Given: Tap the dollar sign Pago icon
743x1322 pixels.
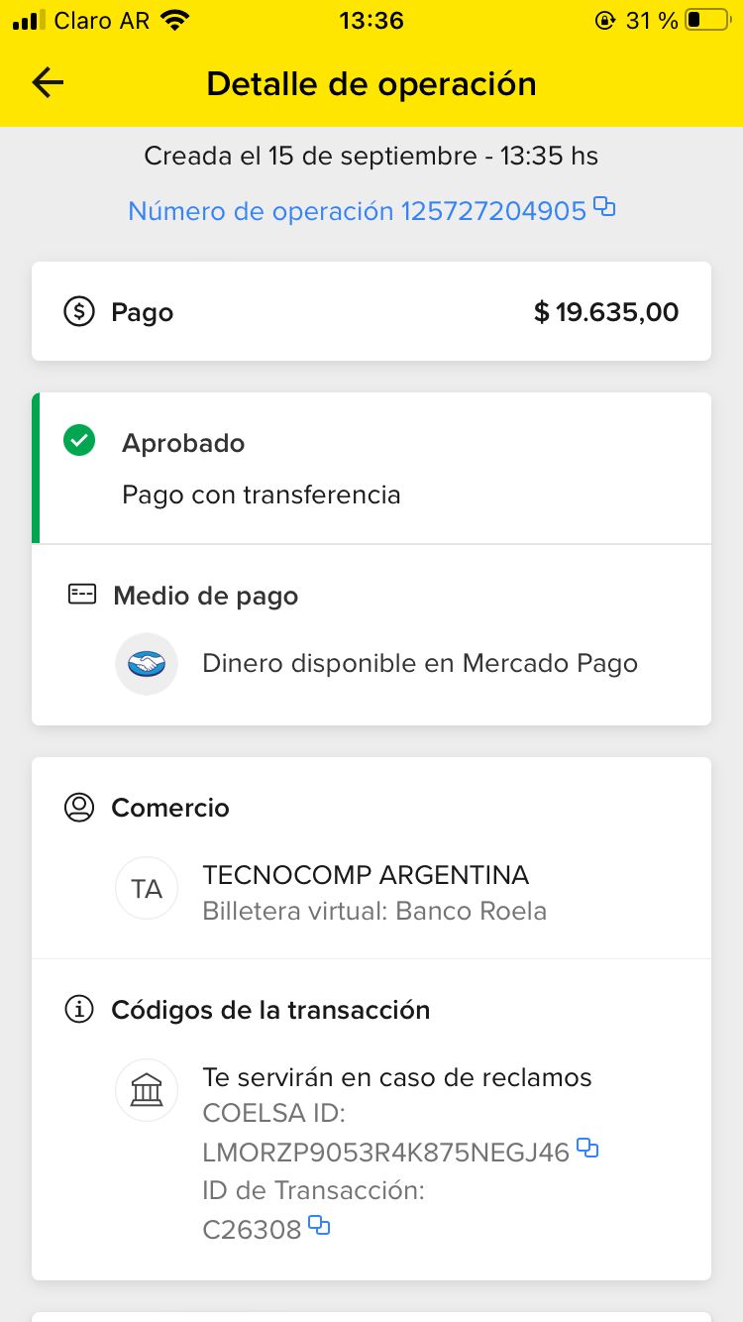Looking at the screenshot, I should (79, 312).
